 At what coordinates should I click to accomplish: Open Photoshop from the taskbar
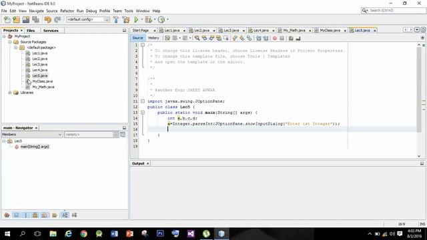click(160, 234)
